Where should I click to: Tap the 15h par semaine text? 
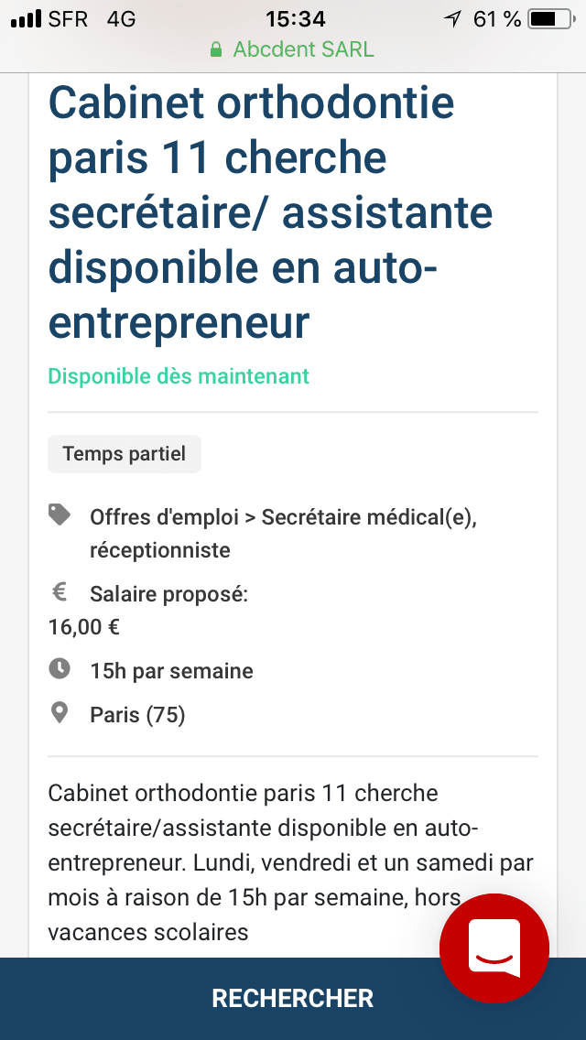(171, 671)
